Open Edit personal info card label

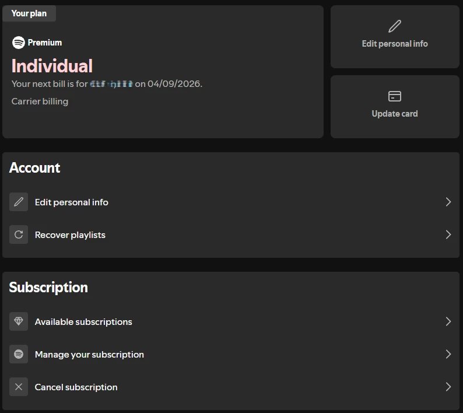395,44
